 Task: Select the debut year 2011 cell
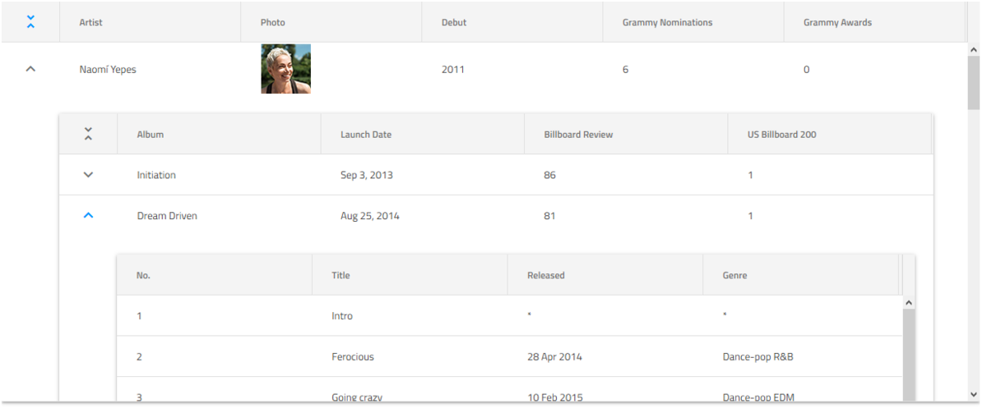click(453, 70)
